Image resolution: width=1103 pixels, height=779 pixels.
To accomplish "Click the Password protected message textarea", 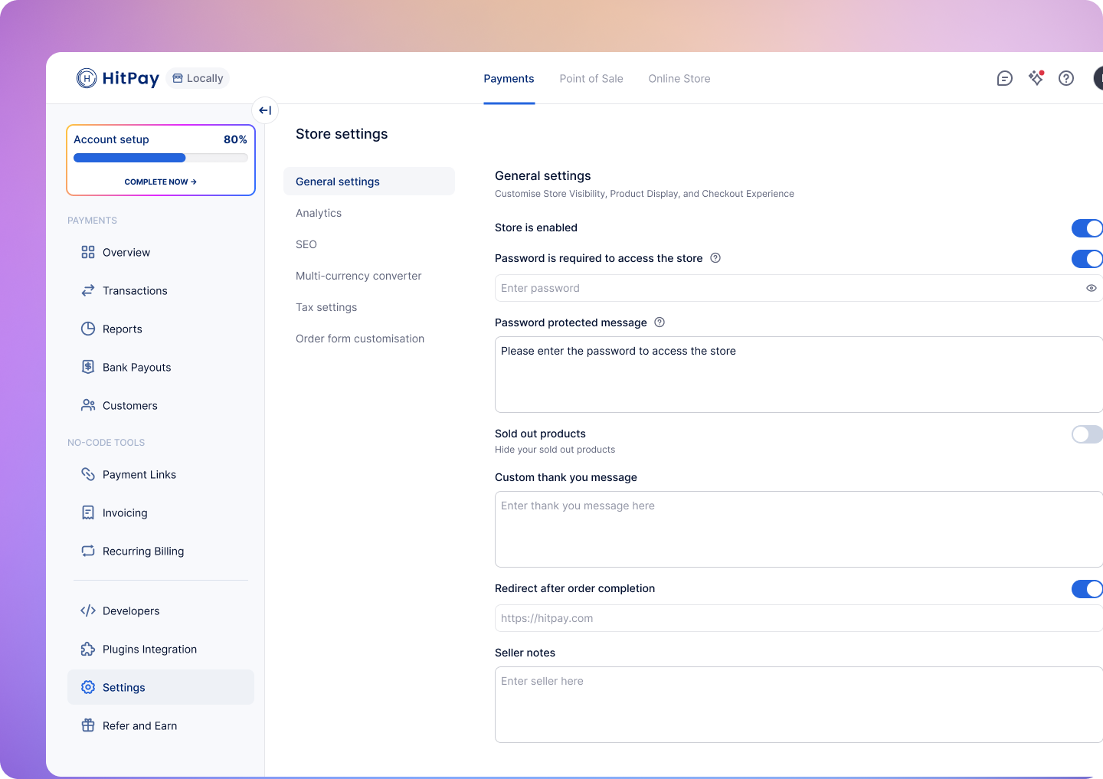I will [x=799, y=375].
